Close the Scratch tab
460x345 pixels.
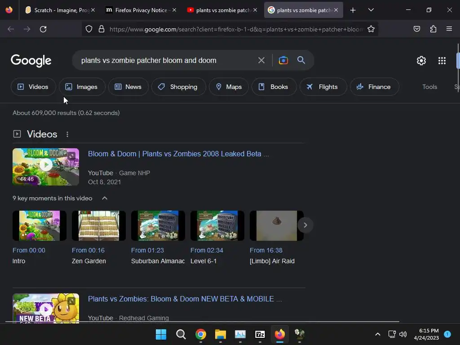(93, 10)
